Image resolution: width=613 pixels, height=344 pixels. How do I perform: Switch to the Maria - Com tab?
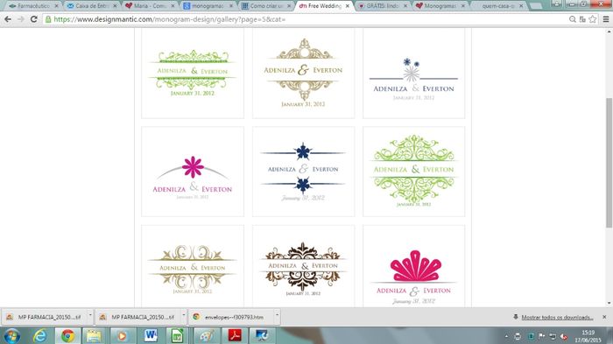(x=150, y=6)
